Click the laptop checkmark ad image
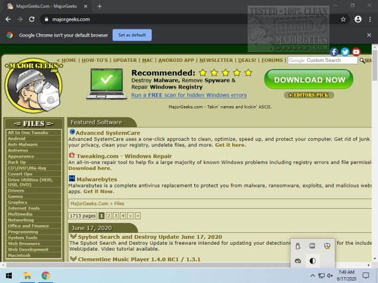Viewport: 378px width, 283px height. (106, 84)
